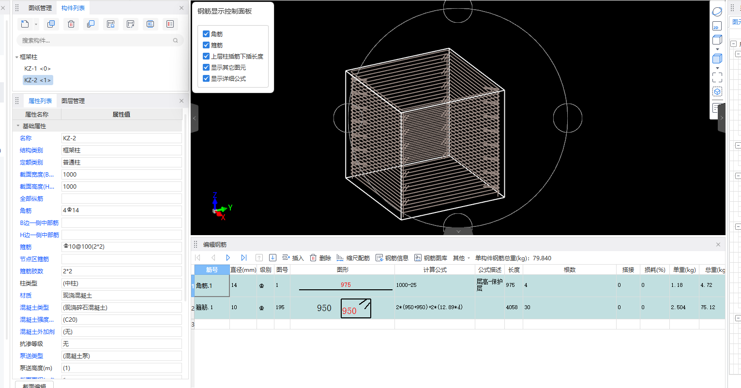This screenshot has width=741, height=388.
Task: Click the 钢筋图库 button
Action: coord(431,258)
